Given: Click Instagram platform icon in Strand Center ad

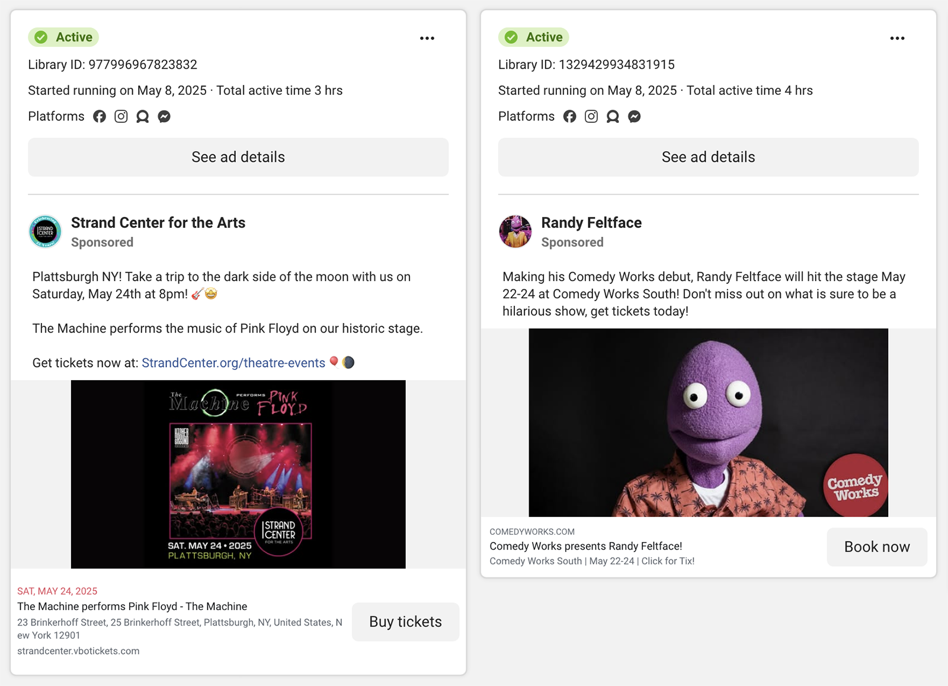Looking at the screenshot, I should 121,116.
